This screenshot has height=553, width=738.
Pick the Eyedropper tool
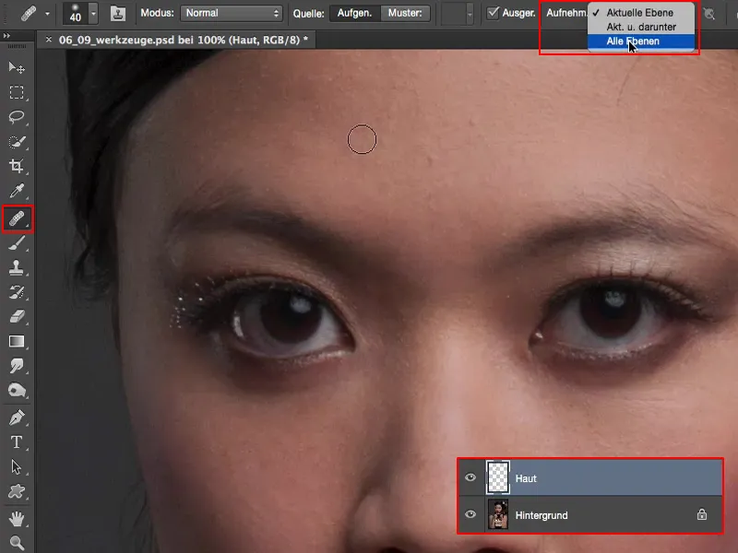17,192
